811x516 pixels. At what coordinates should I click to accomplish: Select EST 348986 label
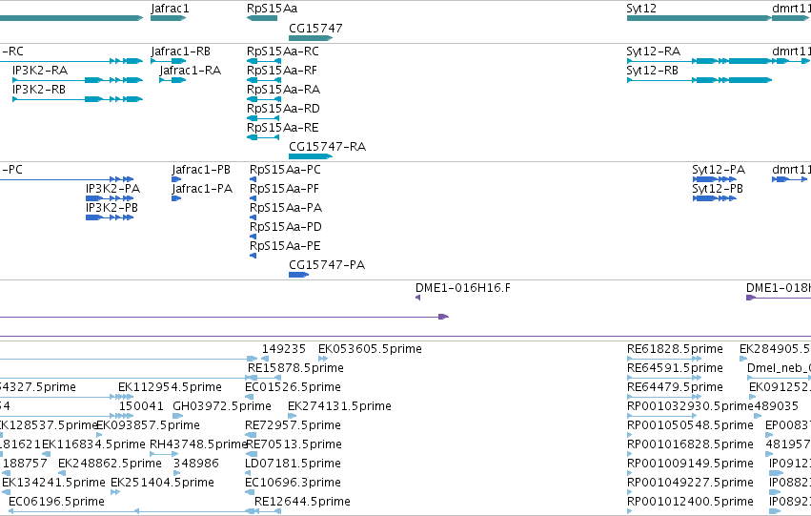(x=196, y=464)
